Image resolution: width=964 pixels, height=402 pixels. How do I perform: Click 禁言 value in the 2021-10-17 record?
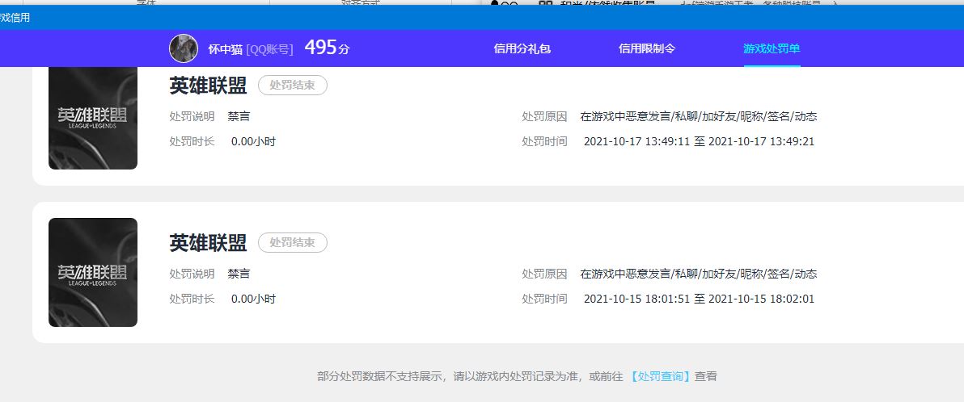pyautogui.click(x=239, y=116)
